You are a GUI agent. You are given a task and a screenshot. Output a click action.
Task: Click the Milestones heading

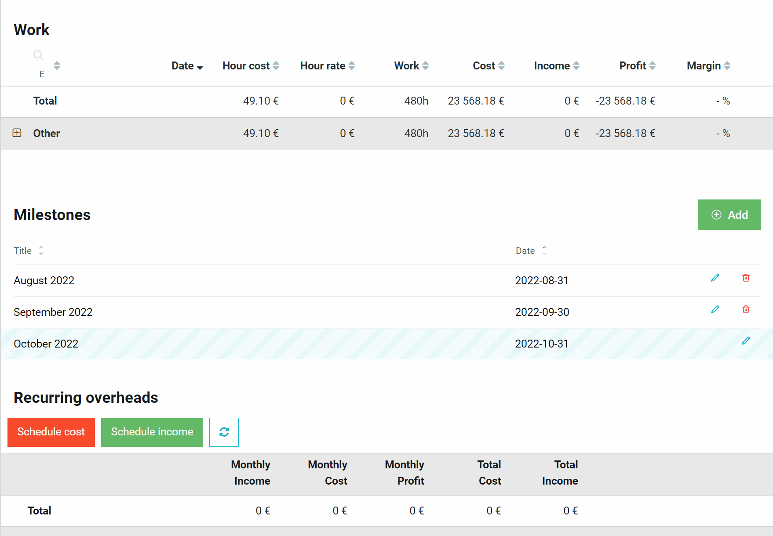[x=52, y=215]
